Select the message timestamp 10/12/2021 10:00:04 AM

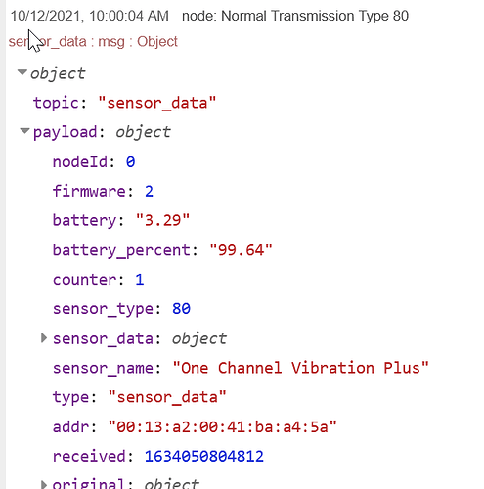[90, 16]
